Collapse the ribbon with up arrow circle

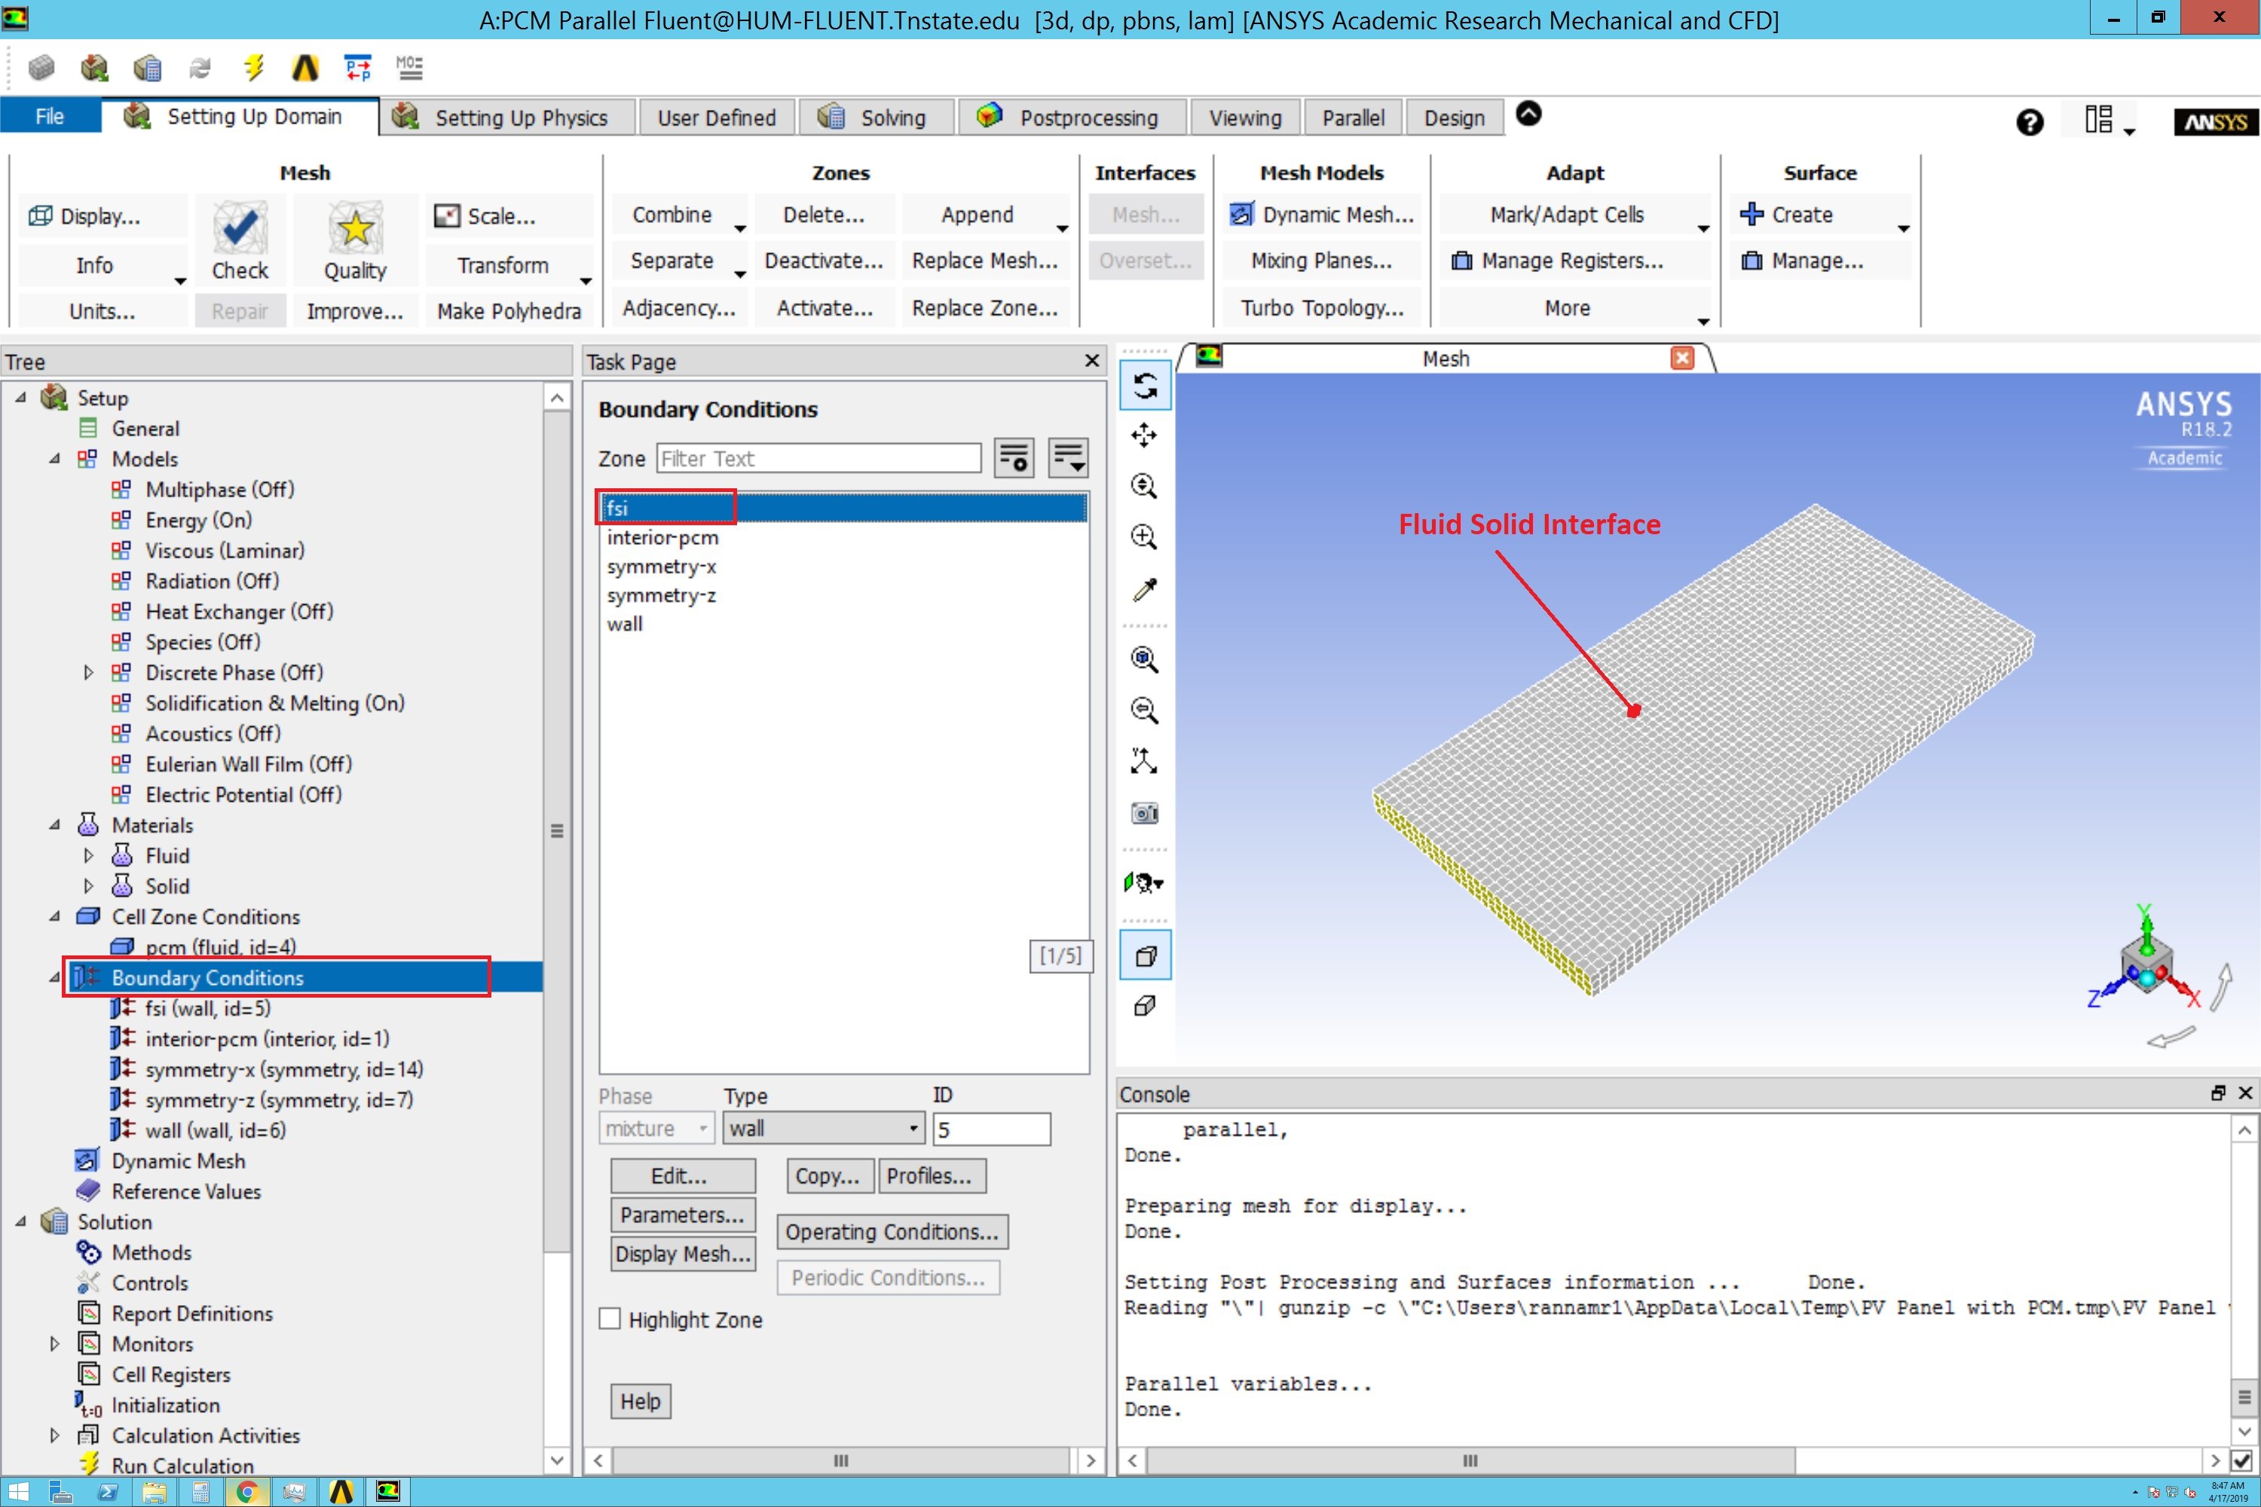tap(1528, 115)
